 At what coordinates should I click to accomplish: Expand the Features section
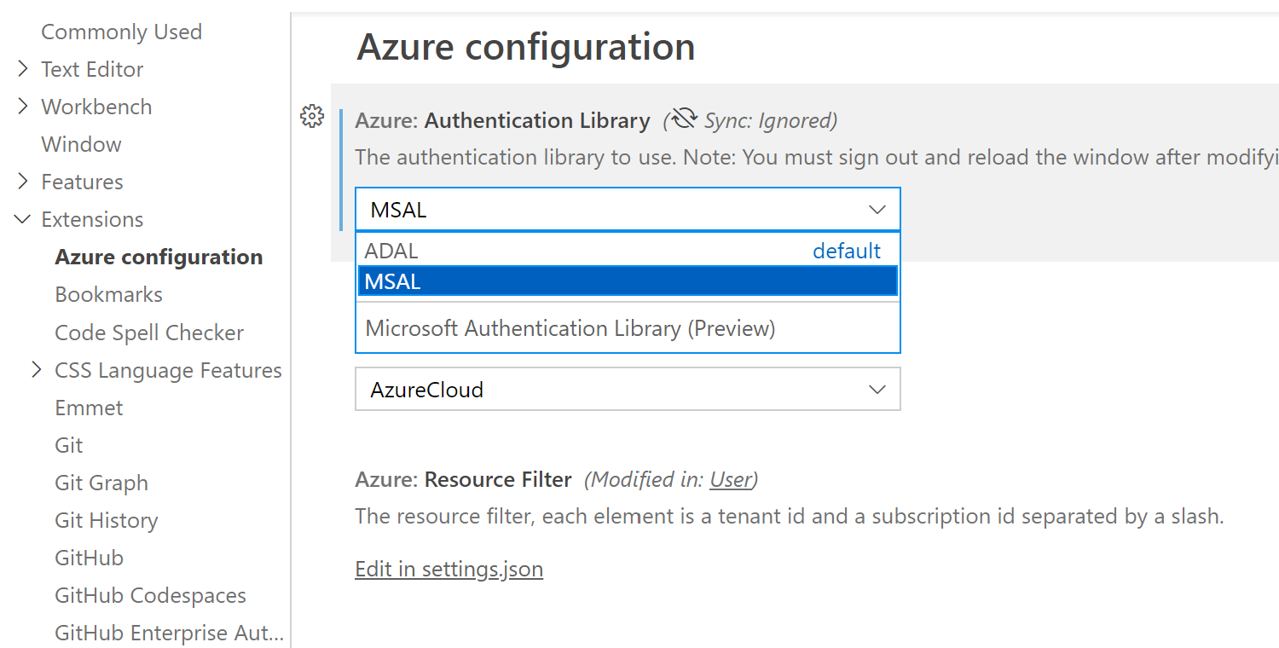(22, 182)
